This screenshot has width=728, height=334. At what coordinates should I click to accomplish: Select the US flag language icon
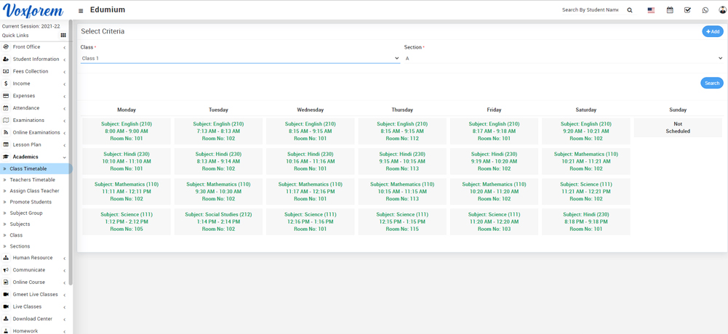point(651,10)
